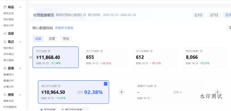231x111 pixels.
Task: Open 我的笔记 in the sidebar
Action: (x=8, y=48)
